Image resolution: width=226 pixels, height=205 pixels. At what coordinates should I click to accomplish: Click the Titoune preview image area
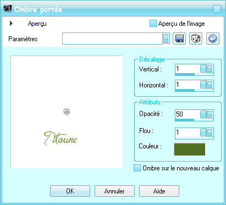(67, 112)
